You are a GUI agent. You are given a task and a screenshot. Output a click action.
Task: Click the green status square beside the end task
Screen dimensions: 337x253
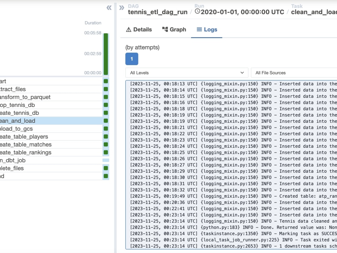coord(105,176)
